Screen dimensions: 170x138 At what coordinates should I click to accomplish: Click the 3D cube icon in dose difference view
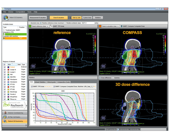coord(103,118)
